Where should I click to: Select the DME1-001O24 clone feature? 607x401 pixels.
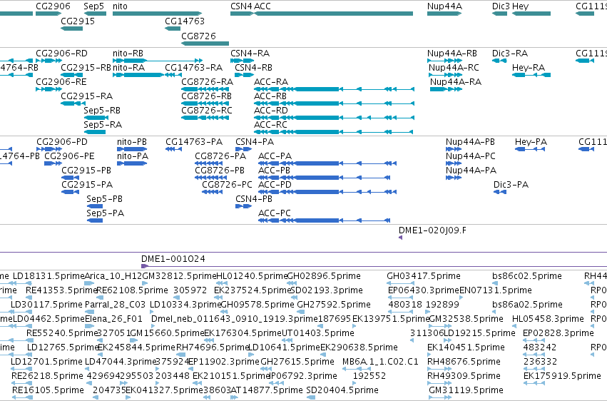click(x=374, y=266)
